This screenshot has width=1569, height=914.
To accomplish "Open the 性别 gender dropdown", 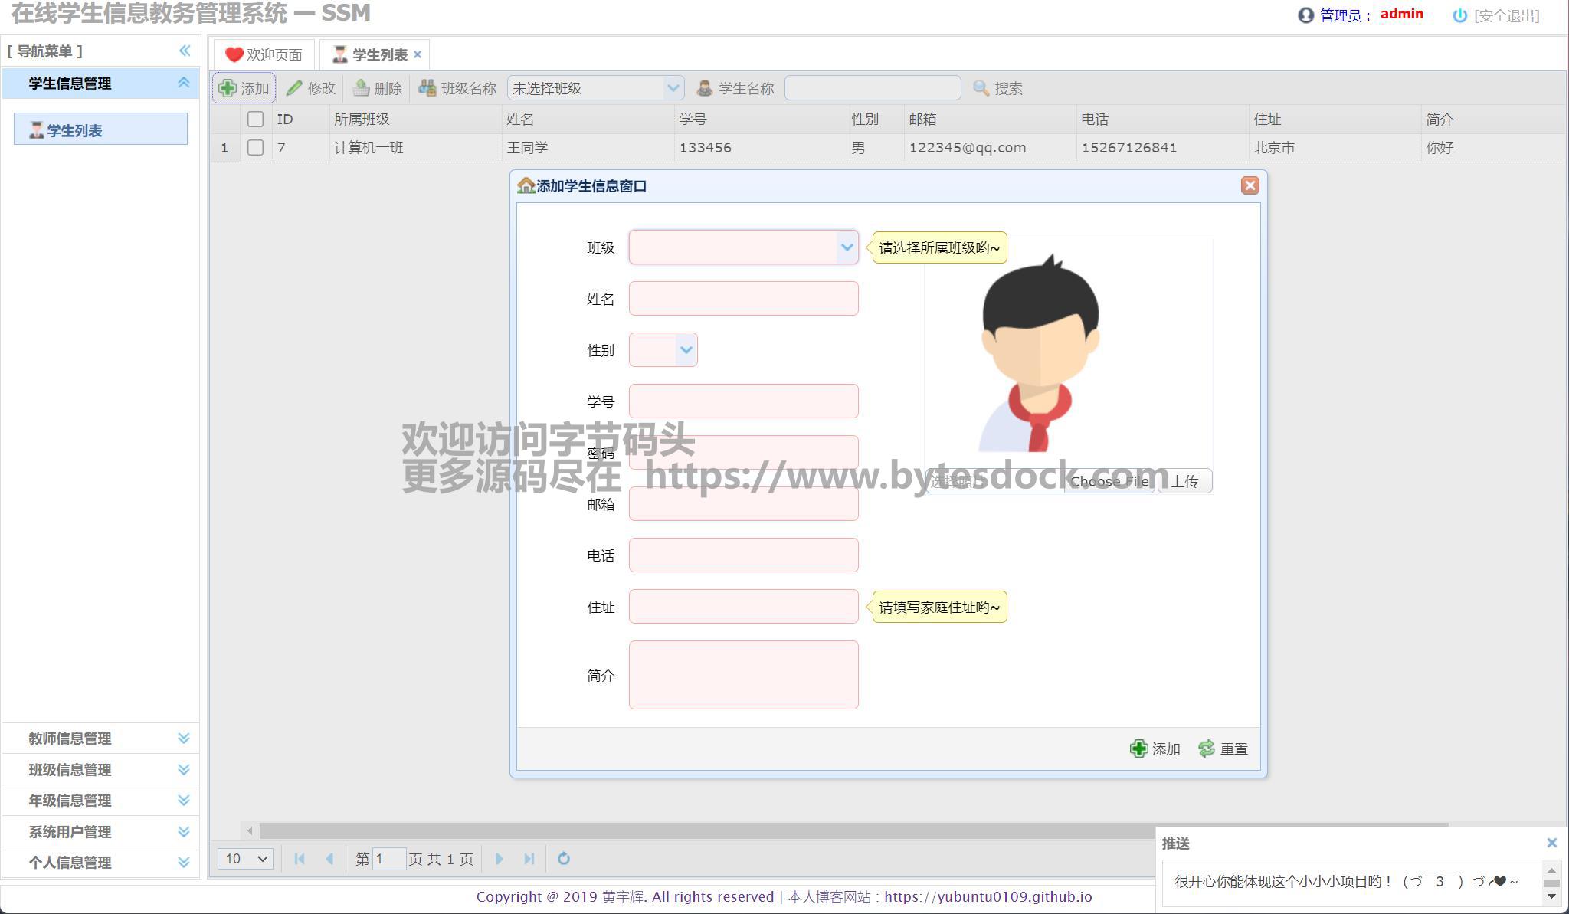I will click(x=686, y=350).
